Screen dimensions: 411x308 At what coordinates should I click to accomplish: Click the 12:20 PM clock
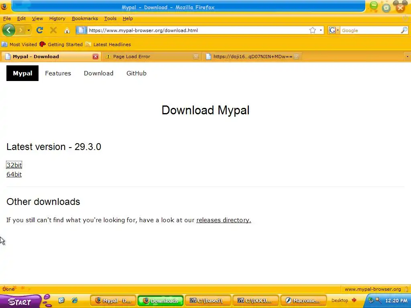(396, 301)
